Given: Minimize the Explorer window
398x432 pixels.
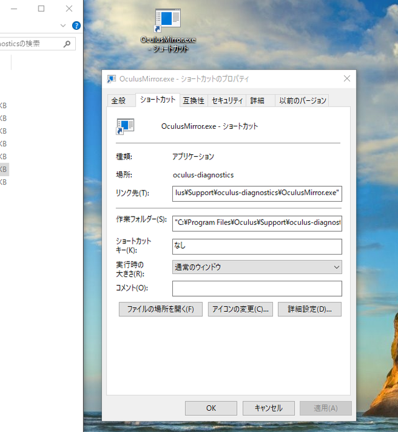Looking at the screenshot, I should click(x=14, y=9).
